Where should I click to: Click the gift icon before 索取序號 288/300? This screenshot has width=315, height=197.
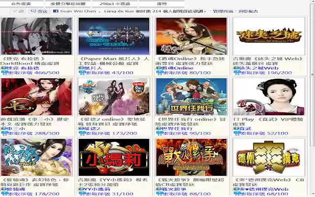coord(4,133)
